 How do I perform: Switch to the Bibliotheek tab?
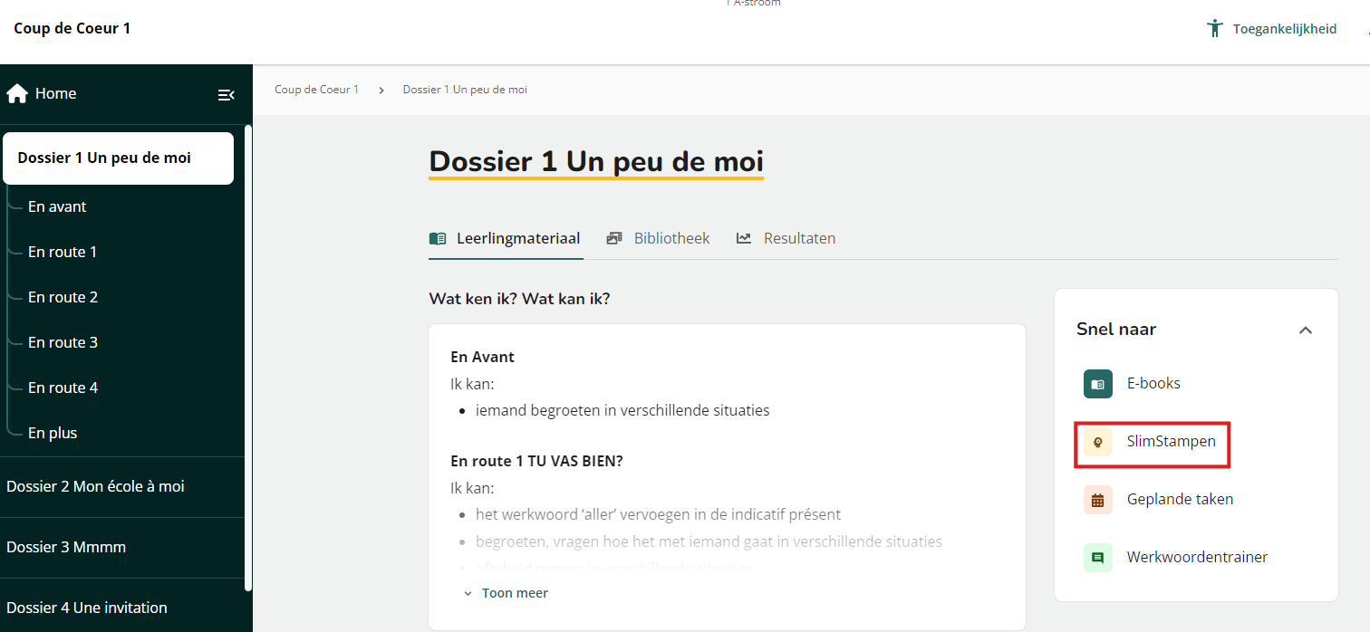[659, 239]
